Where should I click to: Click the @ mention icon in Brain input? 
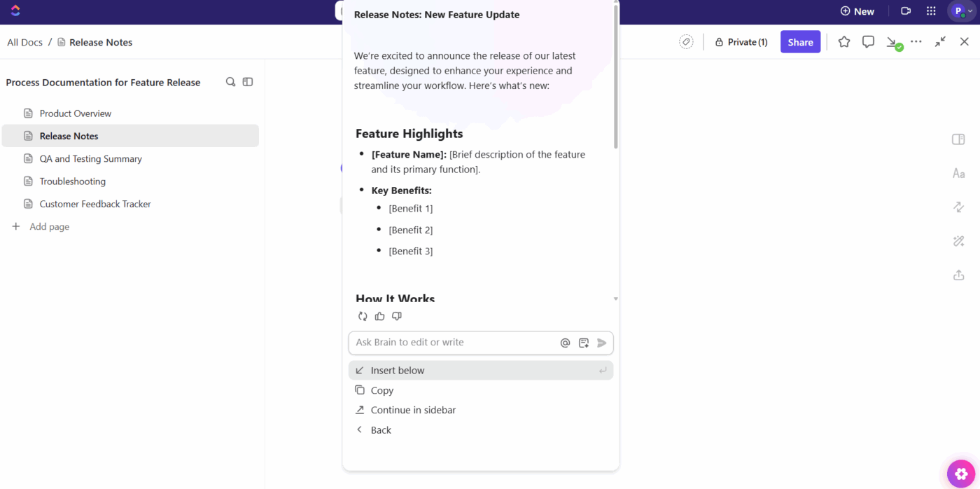[x=565, y=343]
